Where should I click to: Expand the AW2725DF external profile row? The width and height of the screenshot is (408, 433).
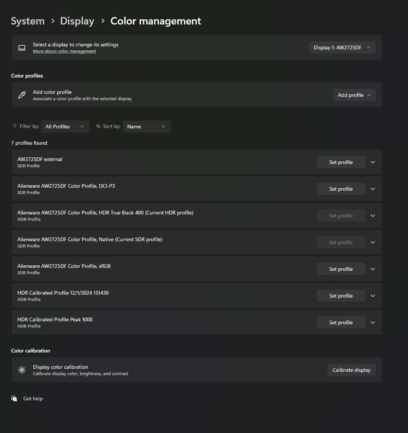coord(373,162)
